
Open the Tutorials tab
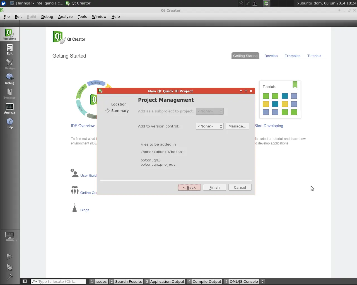(314, 56)
